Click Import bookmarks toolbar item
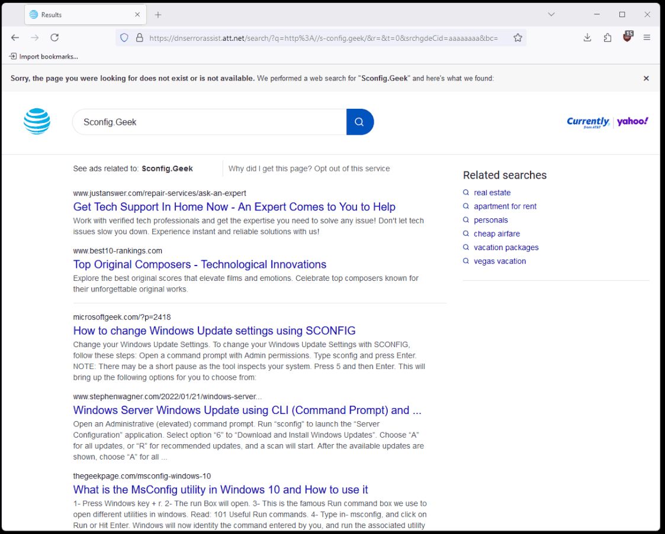This screenshot has width=665, height=534. click(x=44, y=56)
